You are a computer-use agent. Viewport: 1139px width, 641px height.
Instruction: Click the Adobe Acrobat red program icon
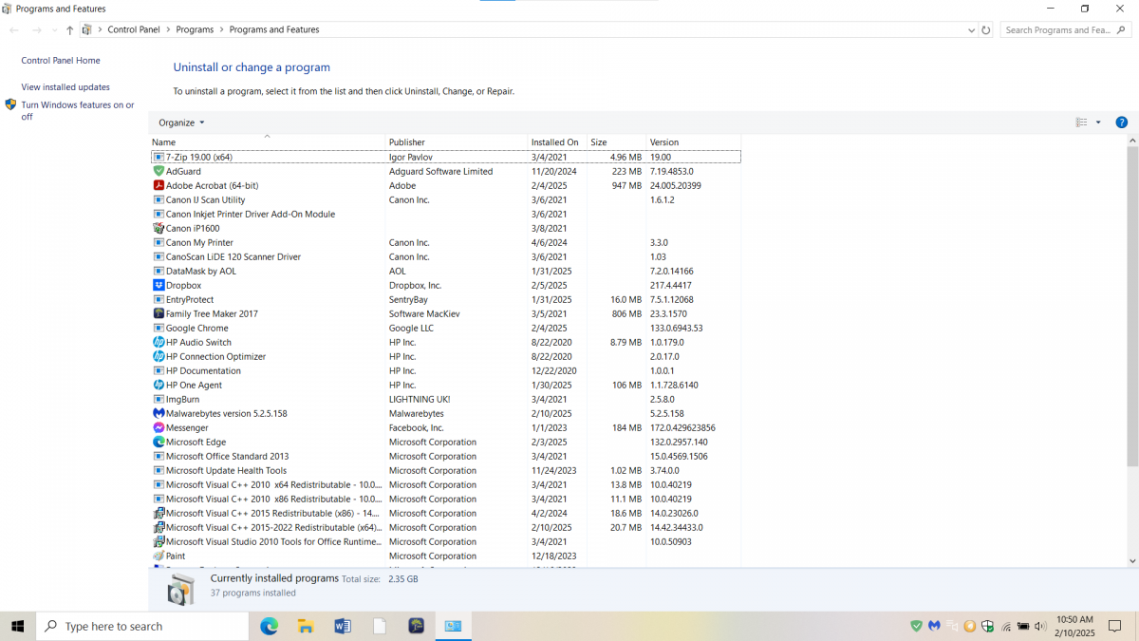pos(159,185)
